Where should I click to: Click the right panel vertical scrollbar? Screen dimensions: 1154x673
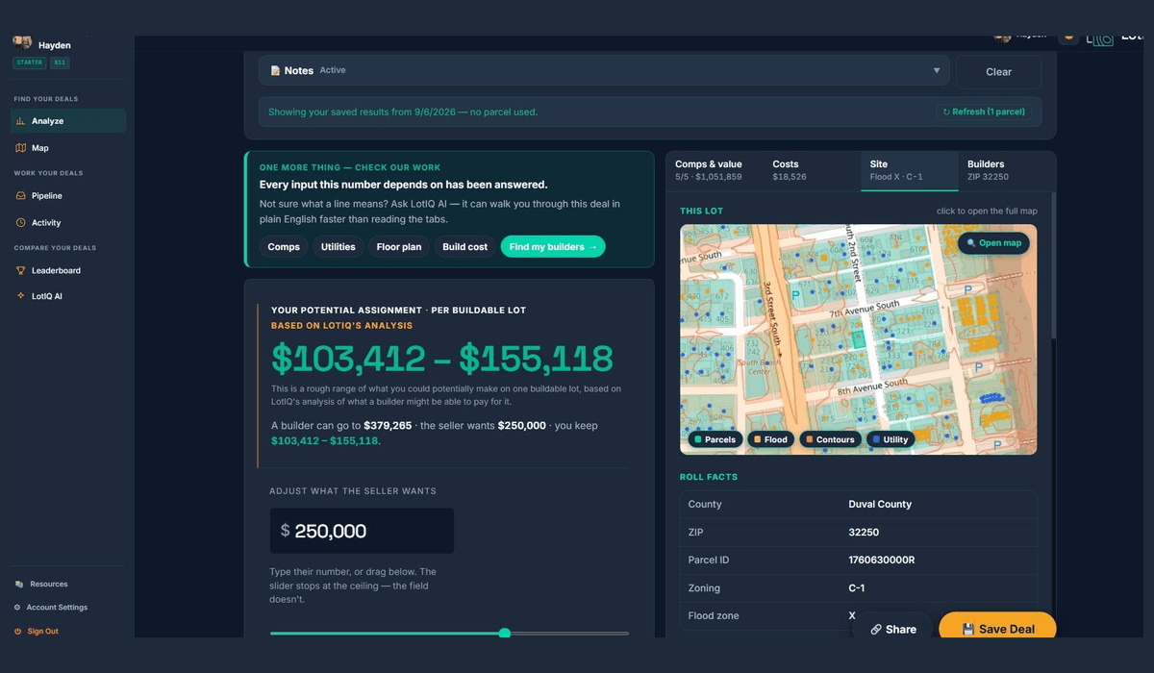[x=1053, y=264]
